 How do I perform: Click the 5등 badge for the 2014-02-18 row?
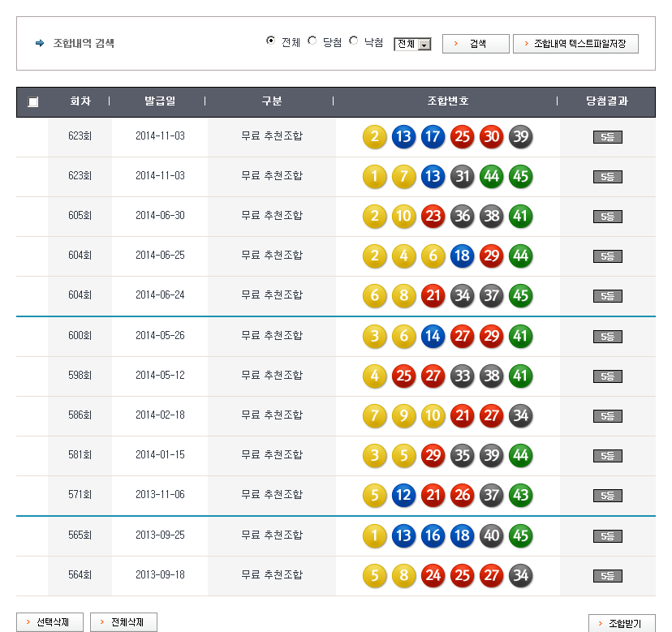click(607, 416)
